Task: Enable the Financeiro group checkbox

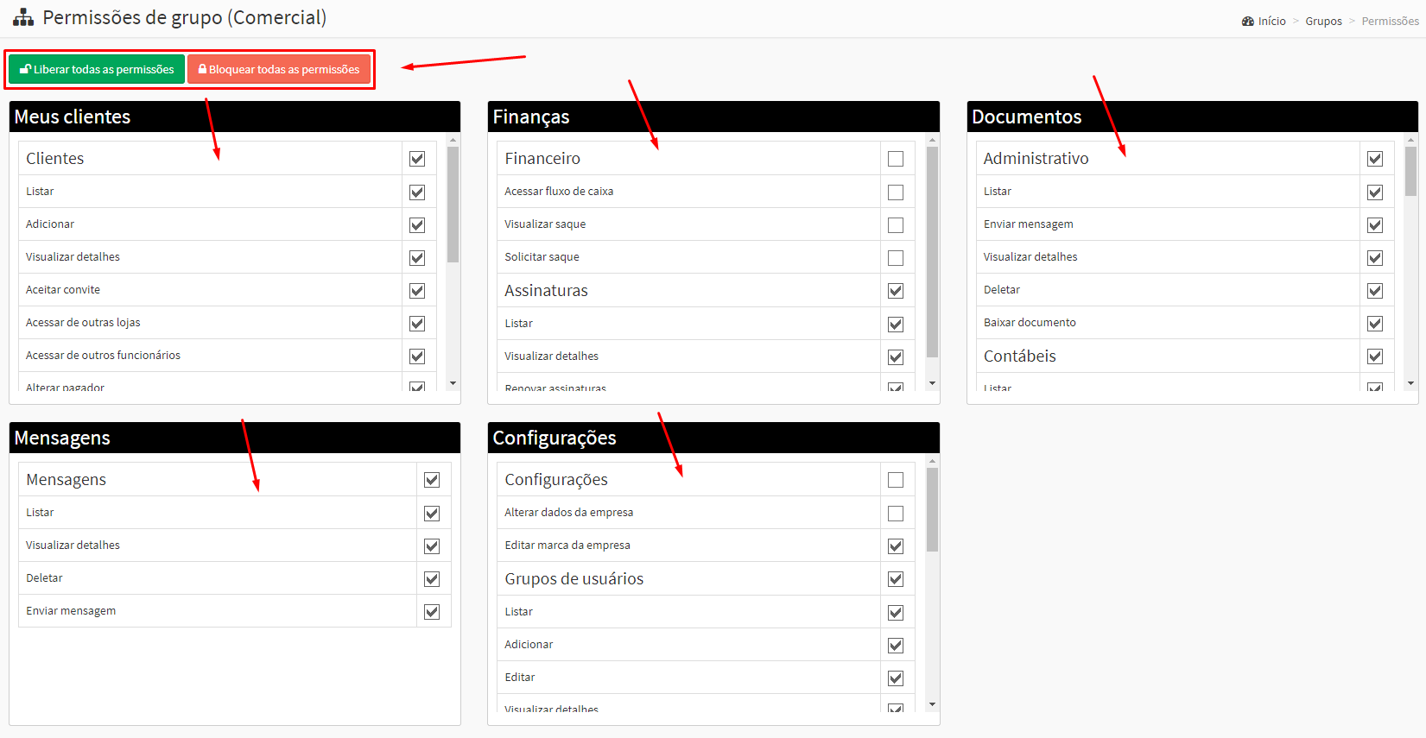Action: click(x=896, y=159)
